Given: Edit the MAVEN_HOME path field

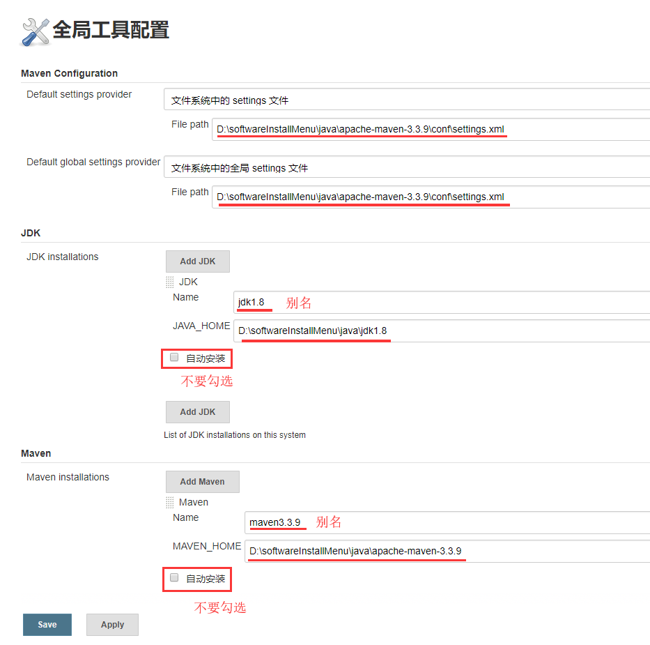Looking at the screenshot, I should (x=447, y=551).
